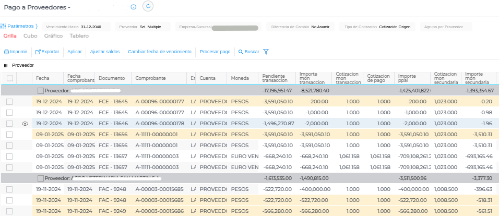Expand the Parámetros panel chevron
This screenshot has height=216, width=499.
(37, 26)
